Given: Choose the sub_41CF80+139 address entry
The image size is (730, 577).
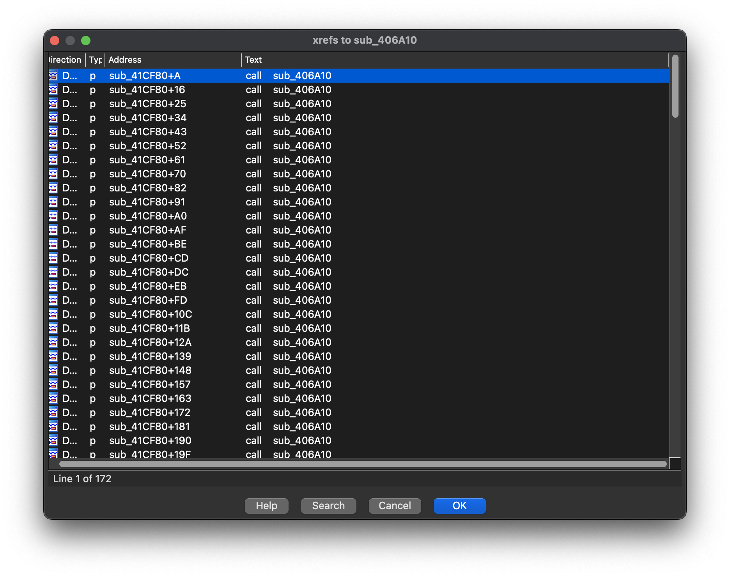Looking at the screenshot, I should pyautogui.click(x=150, y=356).
